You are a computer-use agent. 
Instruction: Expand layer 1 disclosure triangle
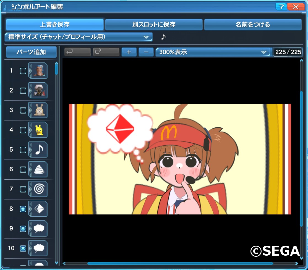(30, 70)
